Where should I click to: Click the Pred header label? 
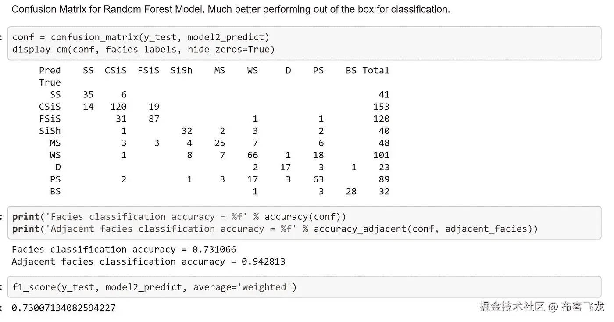50,70
